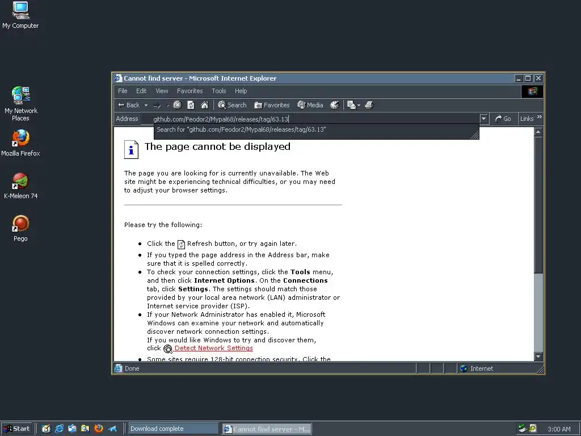Click the network connection tray icon
This screenshot has height=436, width=581.
tap(523, 429)
